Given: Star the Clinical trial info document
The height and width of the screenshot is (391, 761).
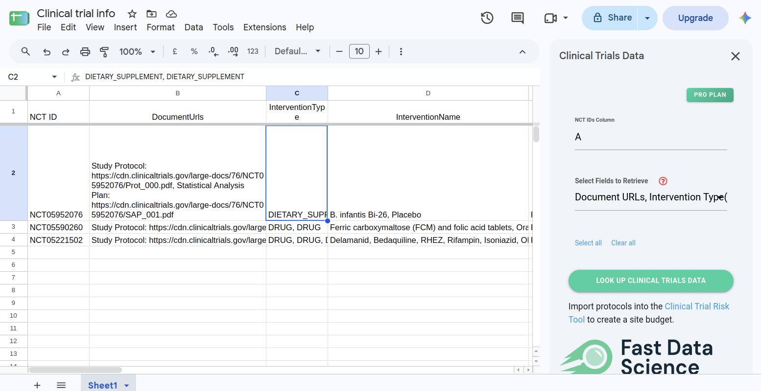Looking at the screenshot, I should tap(132, 14).
